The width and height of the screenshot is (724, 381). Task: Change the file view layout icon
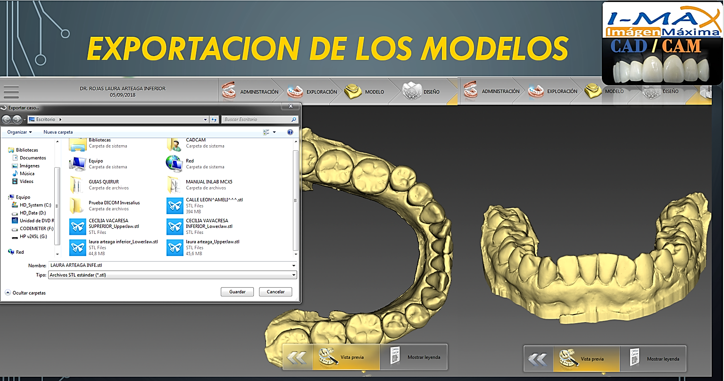click(266, 133)
